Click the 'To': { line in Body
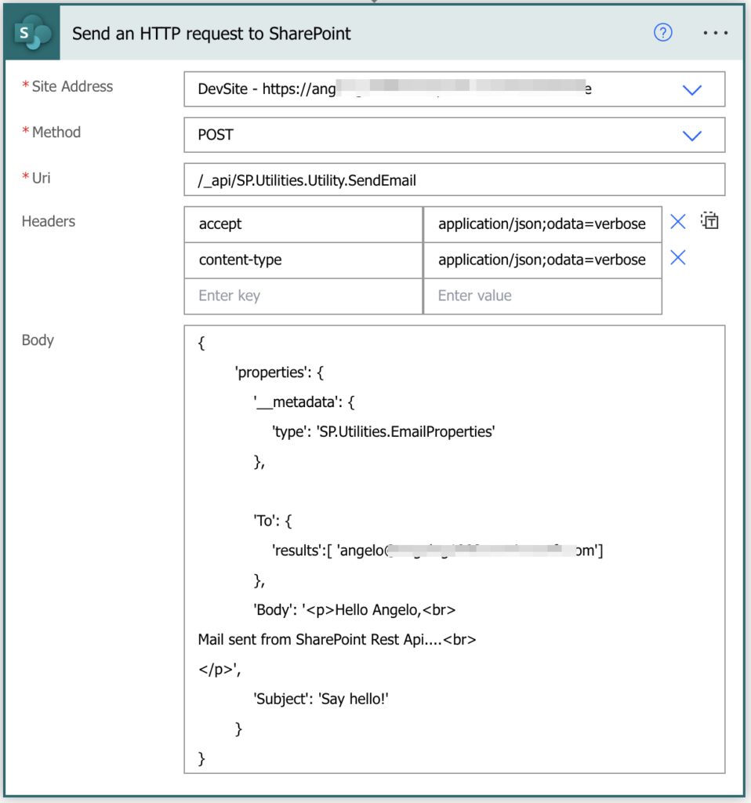Viewport: 751px width, 803px height. (273, 521)
